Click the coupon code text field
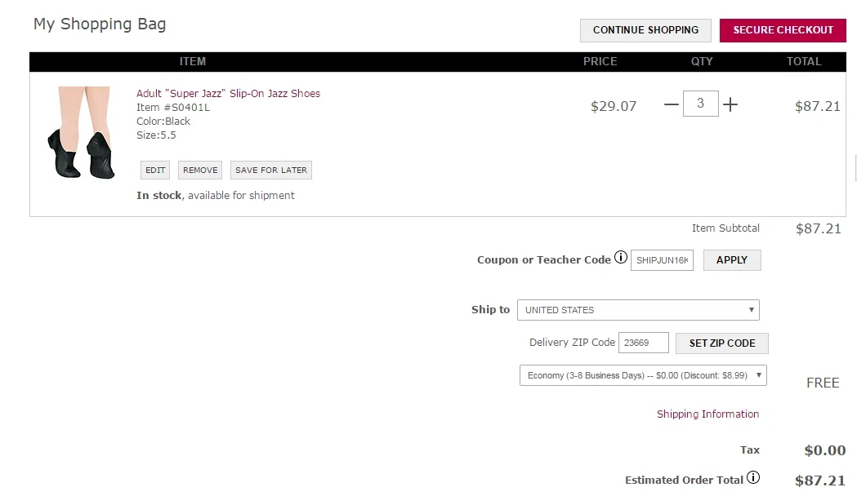 (x=662, y=260)
